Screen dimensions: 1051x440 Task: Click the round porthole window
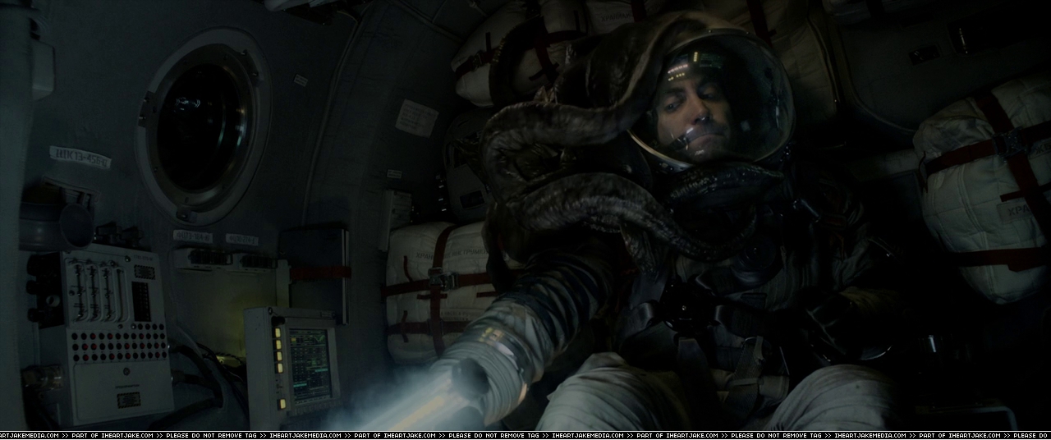(x=203, y=126)
